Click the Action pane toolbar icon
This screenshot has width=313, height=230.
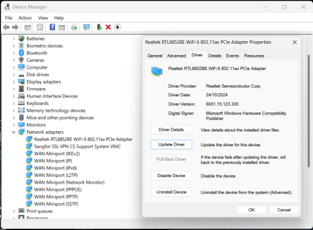(62, 27)
